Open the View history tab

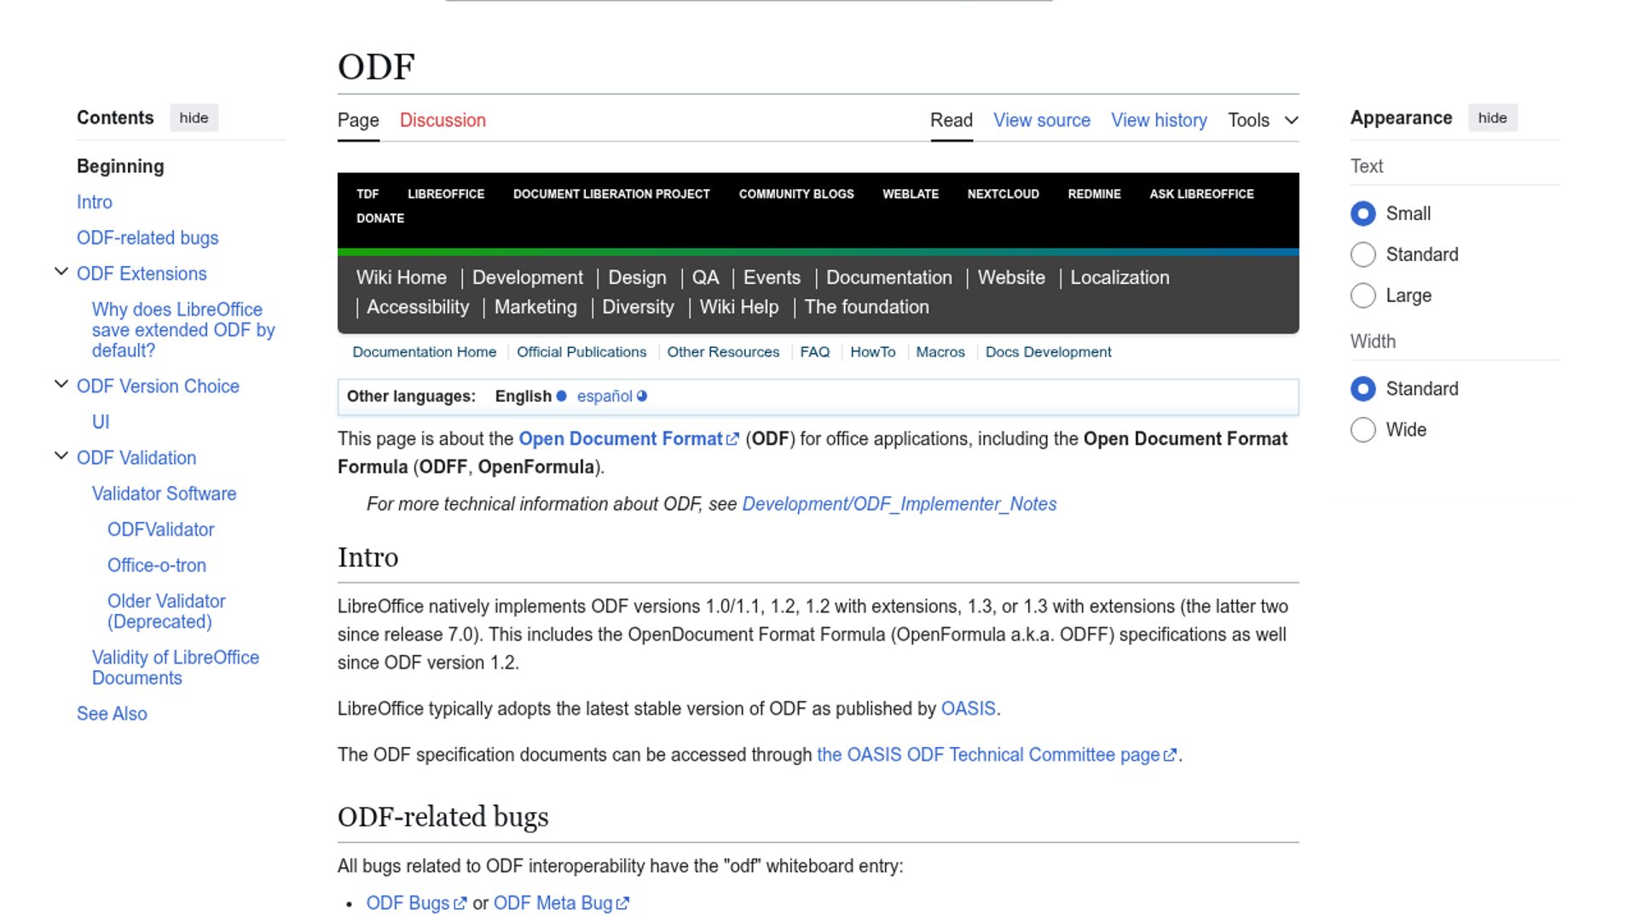click(x=1159, y=120)
